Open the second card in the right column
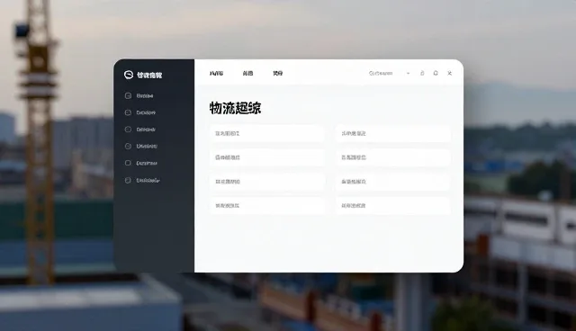The width and height of the screenshot is (576, 331). click(x=392, y=157)
